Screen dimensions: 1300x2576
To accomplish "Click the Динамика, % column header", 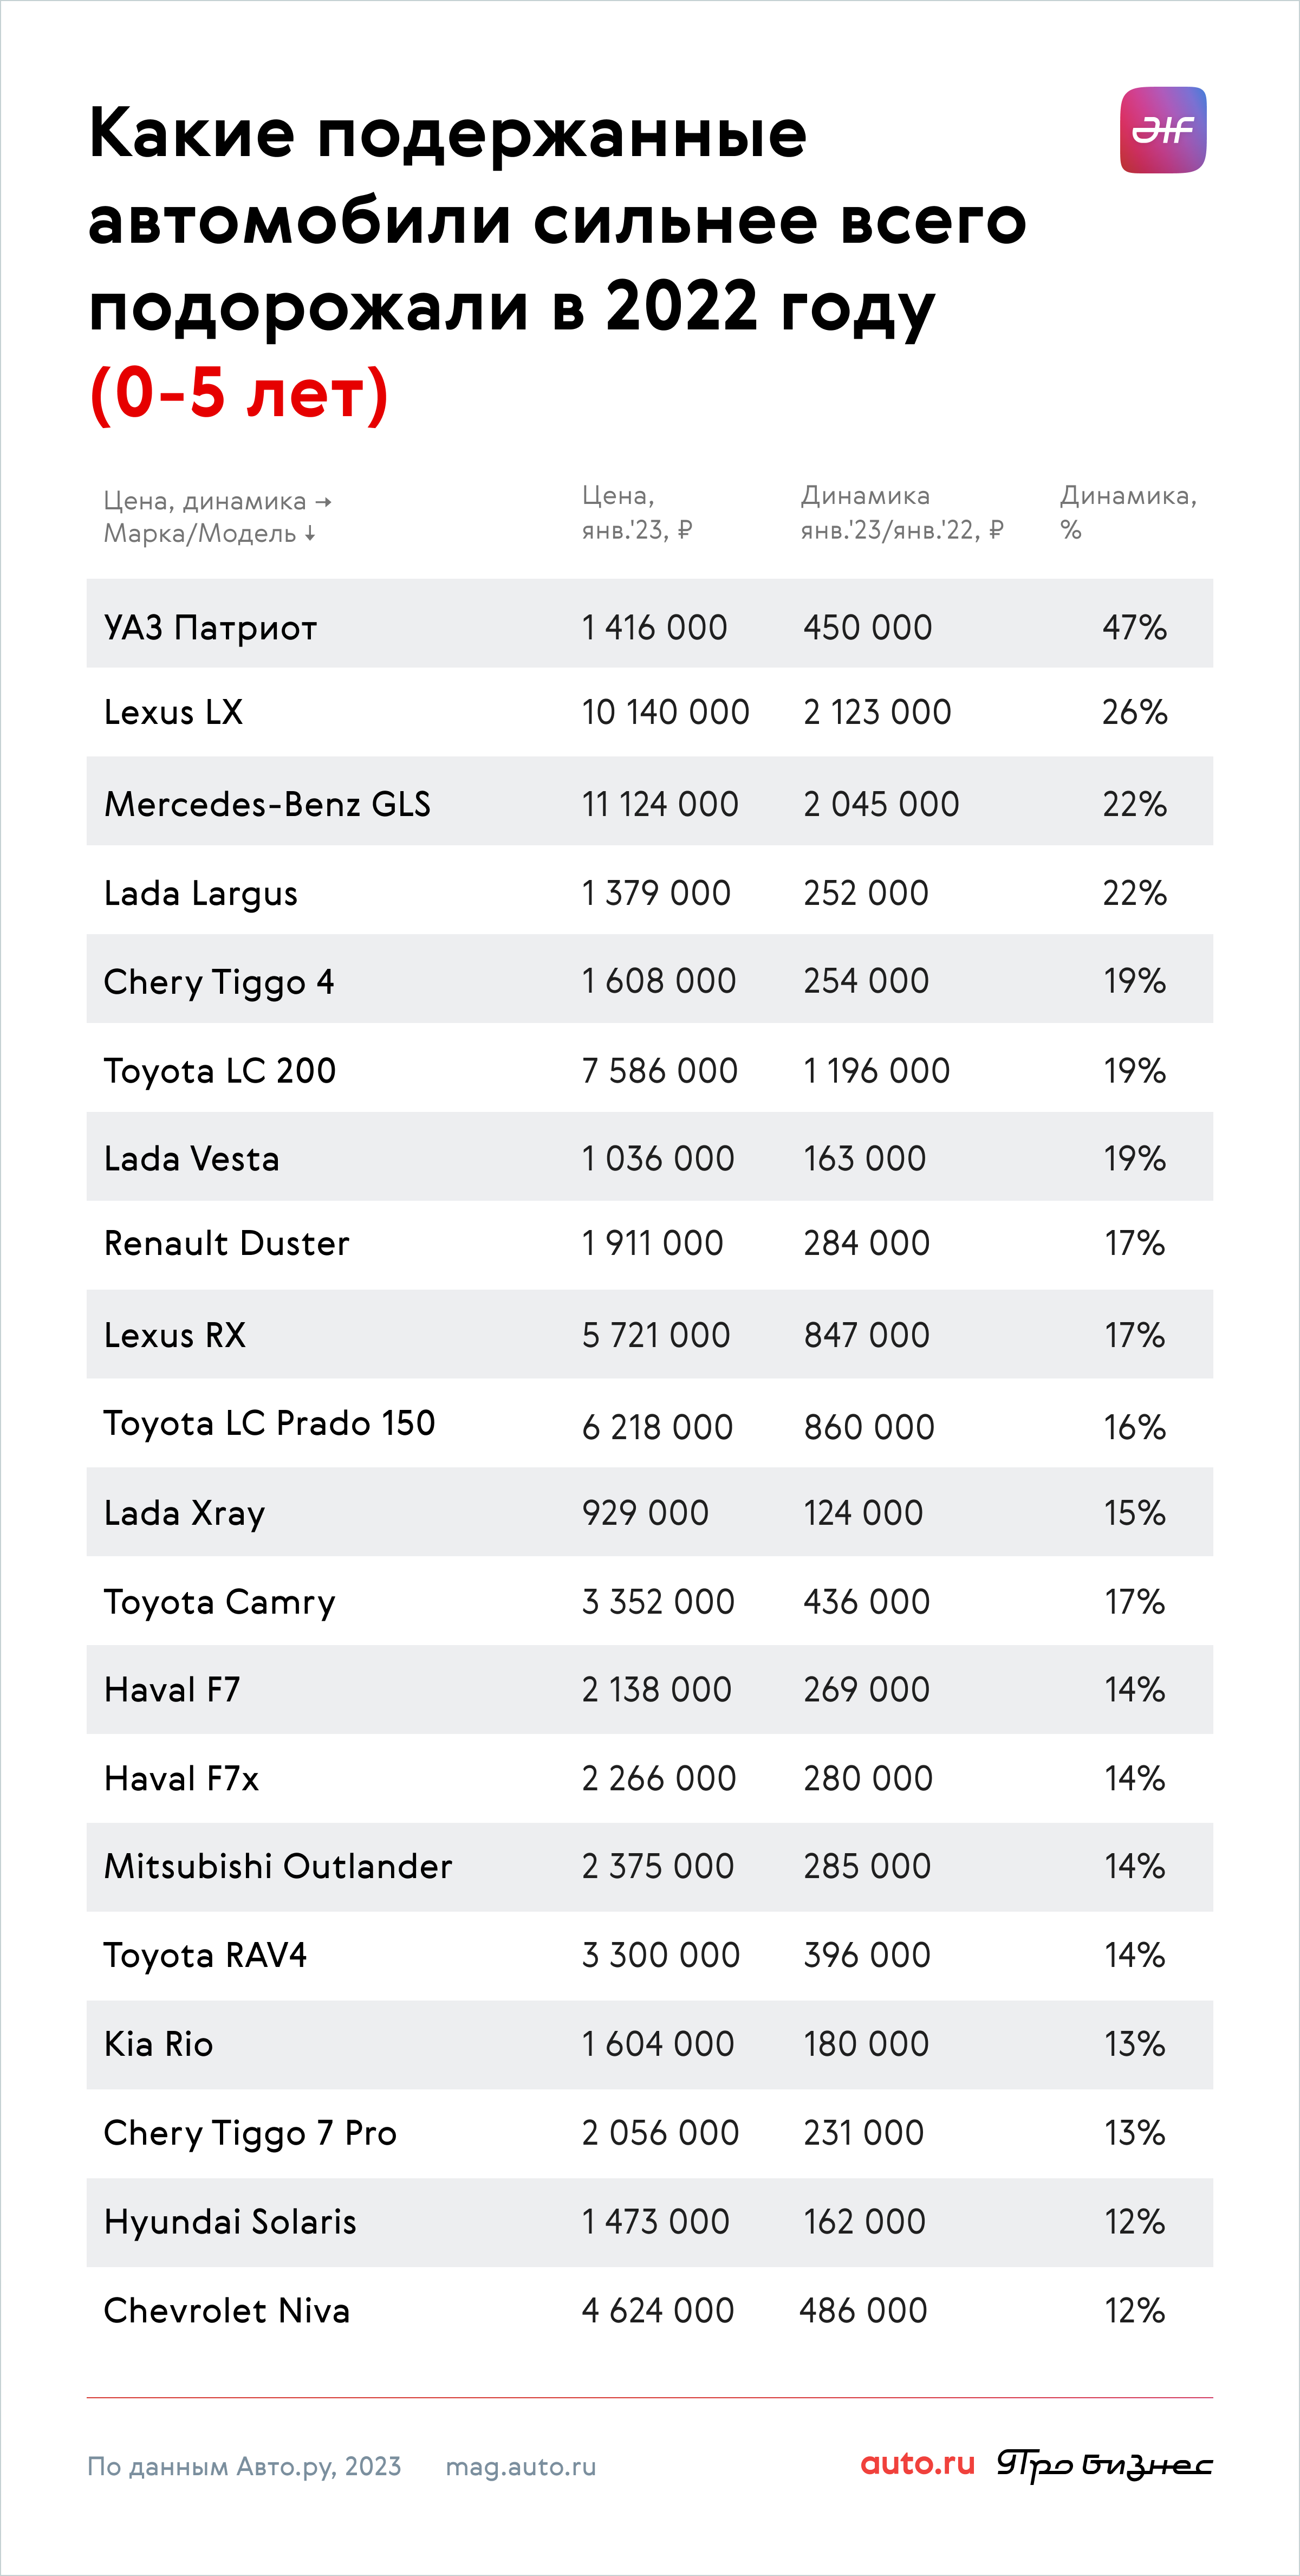I will [x=1128, y=512].
